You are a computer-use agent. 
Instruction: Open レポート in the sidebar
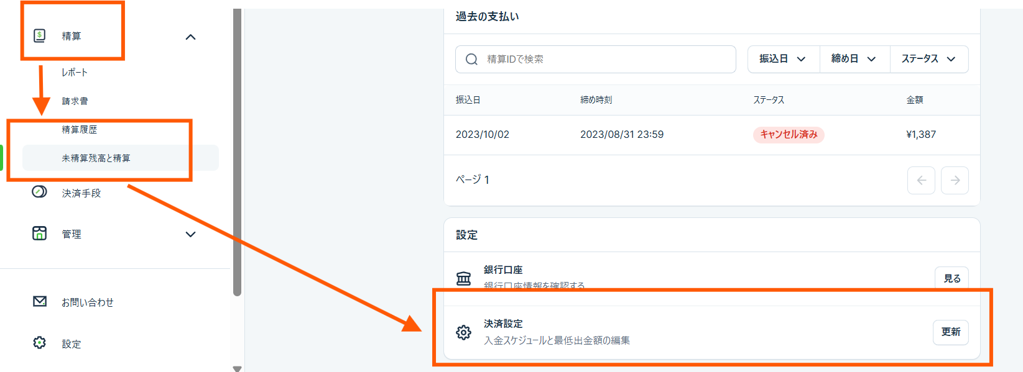click(x=75, y=73)
